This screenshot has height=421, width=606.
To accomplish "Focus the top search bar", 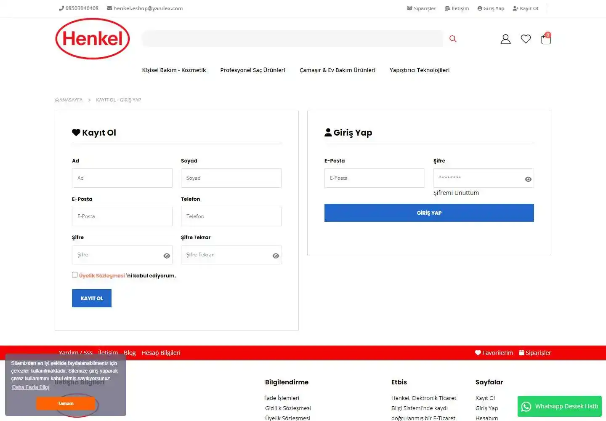I will pos(292,39).
